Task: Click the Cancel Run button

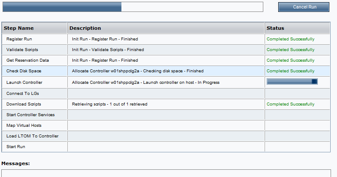Action: pyautogui.click(x=303, y=7)
